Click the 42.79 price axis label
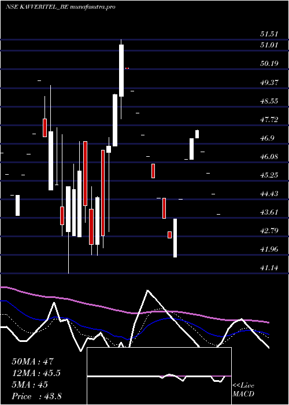 pos(269,231)
